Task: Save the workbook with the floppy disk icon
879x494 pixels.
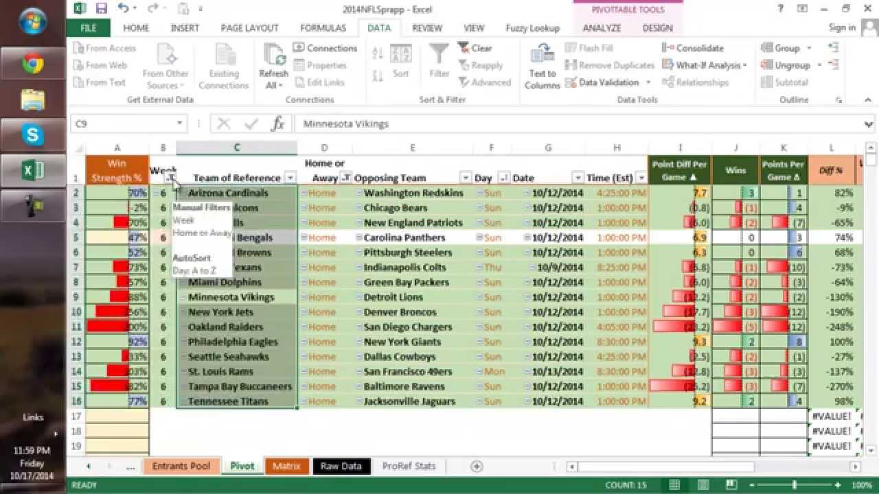Action: point(102,9)
